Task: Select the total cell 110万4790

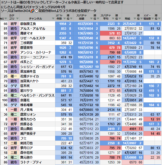Action: pyautogui.click(x=84, y=48)
